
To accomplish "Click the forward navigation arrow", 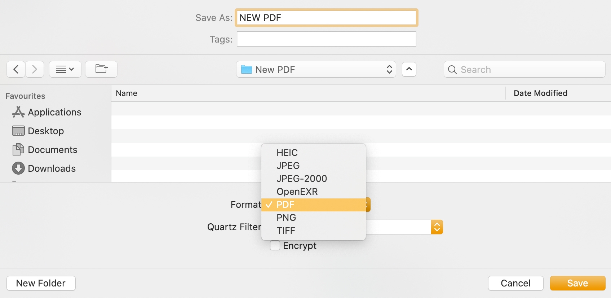I will 35,69.
